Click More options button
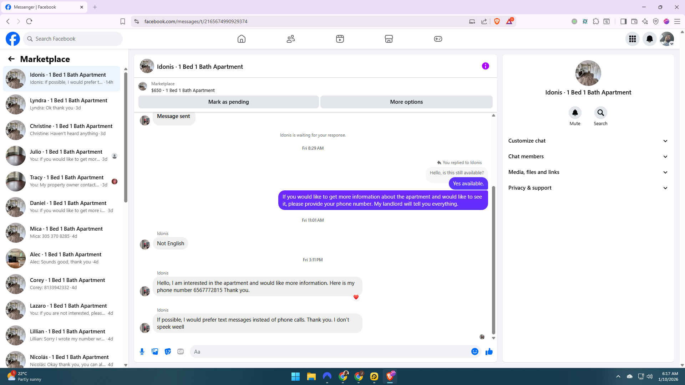Screen dimensions: 685x385 (406, 102)
